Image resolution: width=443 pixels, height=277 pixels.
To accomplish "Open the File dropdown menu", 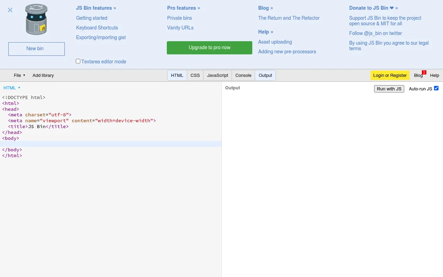I will 19,75.
